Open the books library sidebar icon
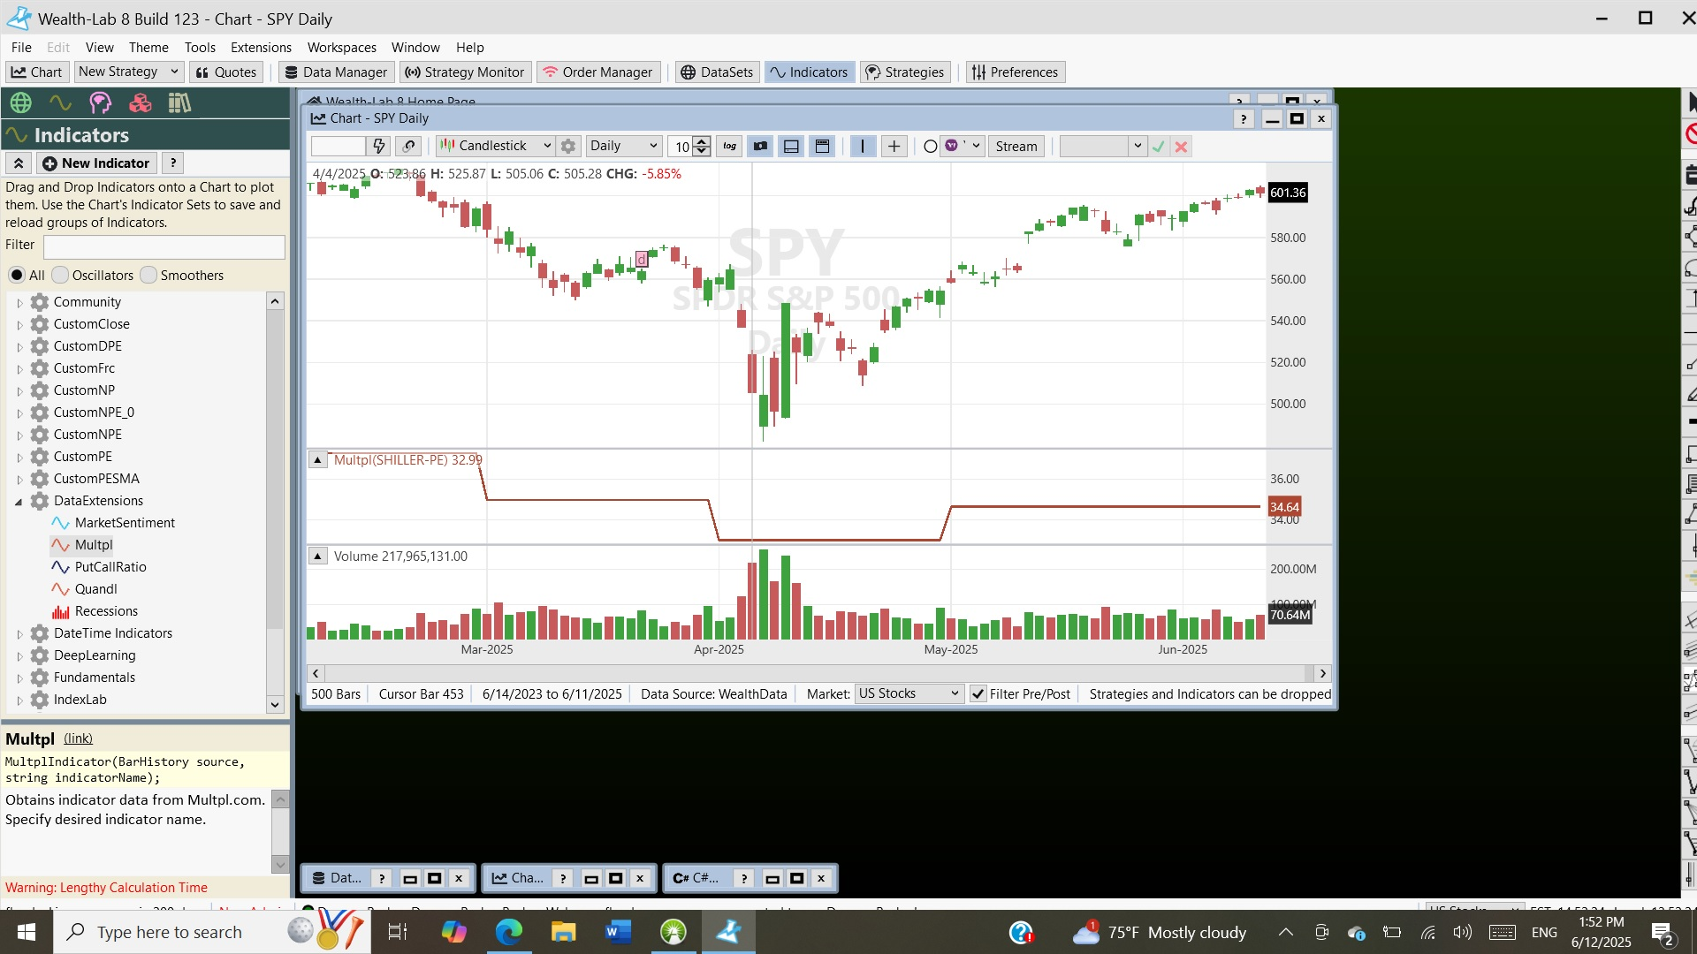This screenshot has width=1697, height=954. tap(179, 102)
